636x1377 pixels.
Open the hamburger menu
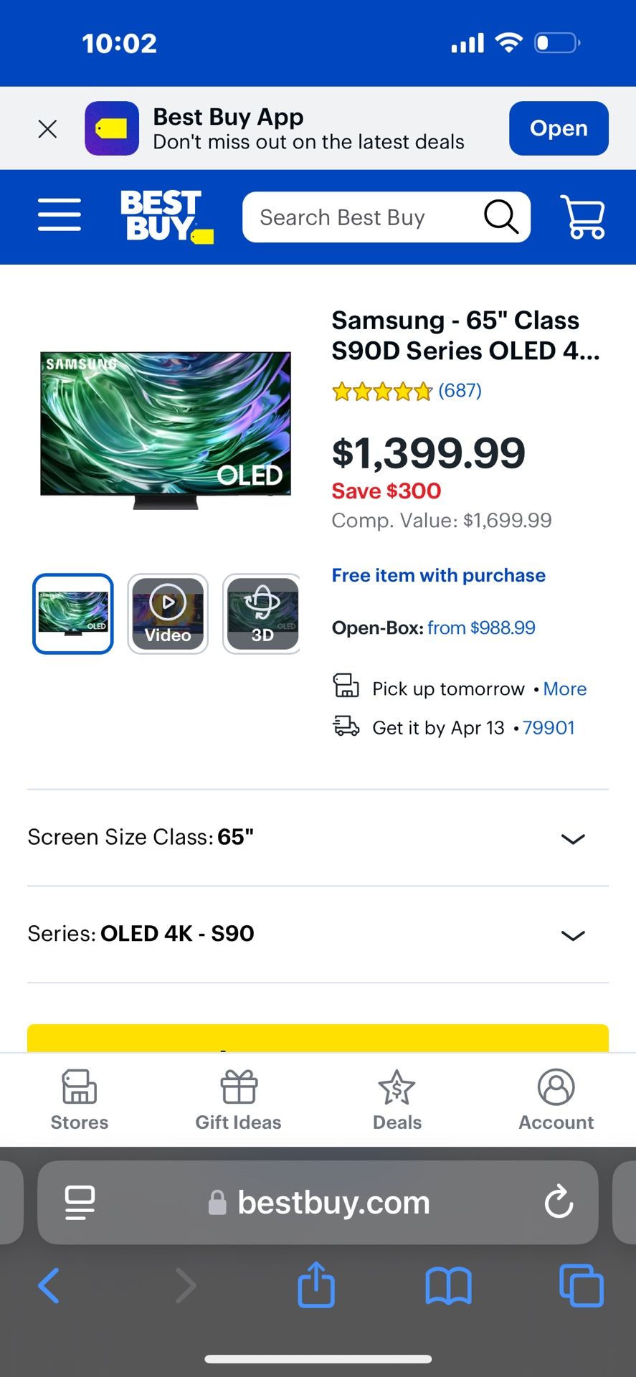click(60, 215)
